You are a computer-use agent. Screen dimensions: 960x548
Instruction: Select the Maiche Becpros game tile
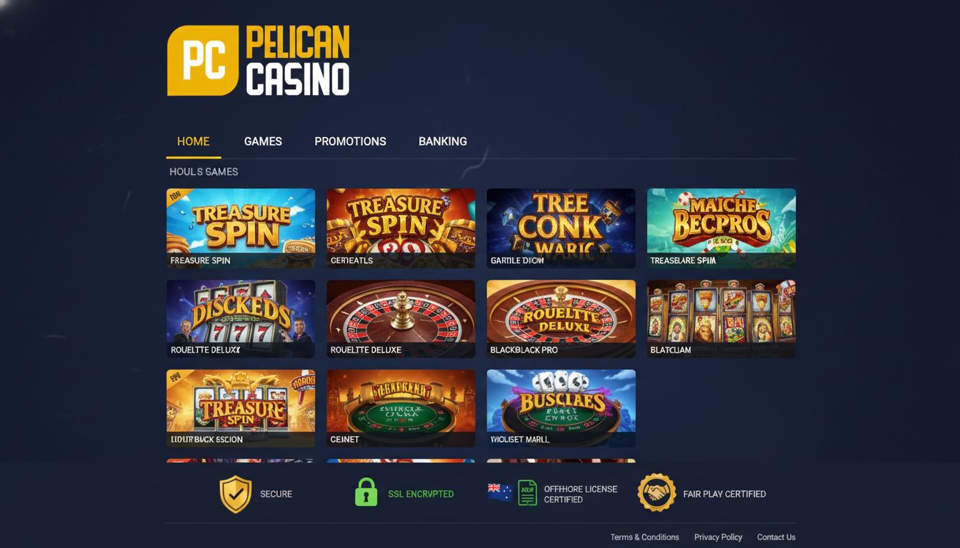(721, 228)
